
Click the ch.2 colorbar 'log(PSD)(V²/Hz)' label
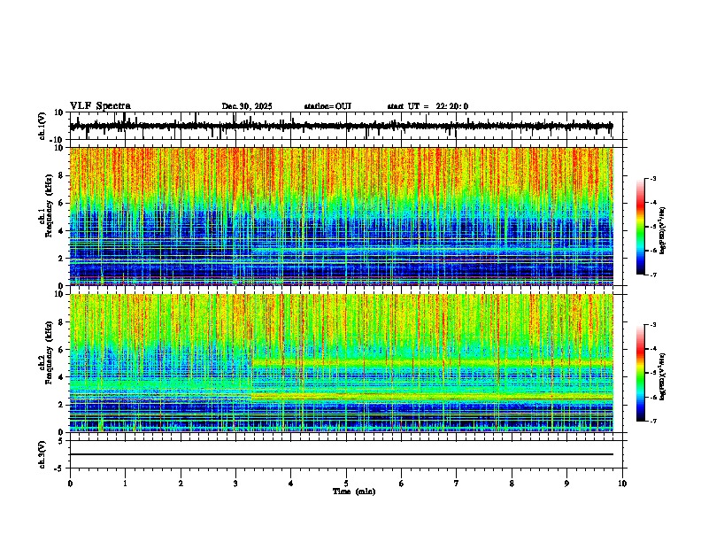click(x=663, y=376)
